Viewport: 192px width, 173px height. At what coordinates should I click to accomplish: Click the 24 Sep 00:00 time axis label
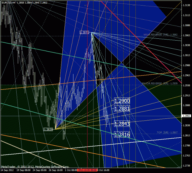(40, 170)
